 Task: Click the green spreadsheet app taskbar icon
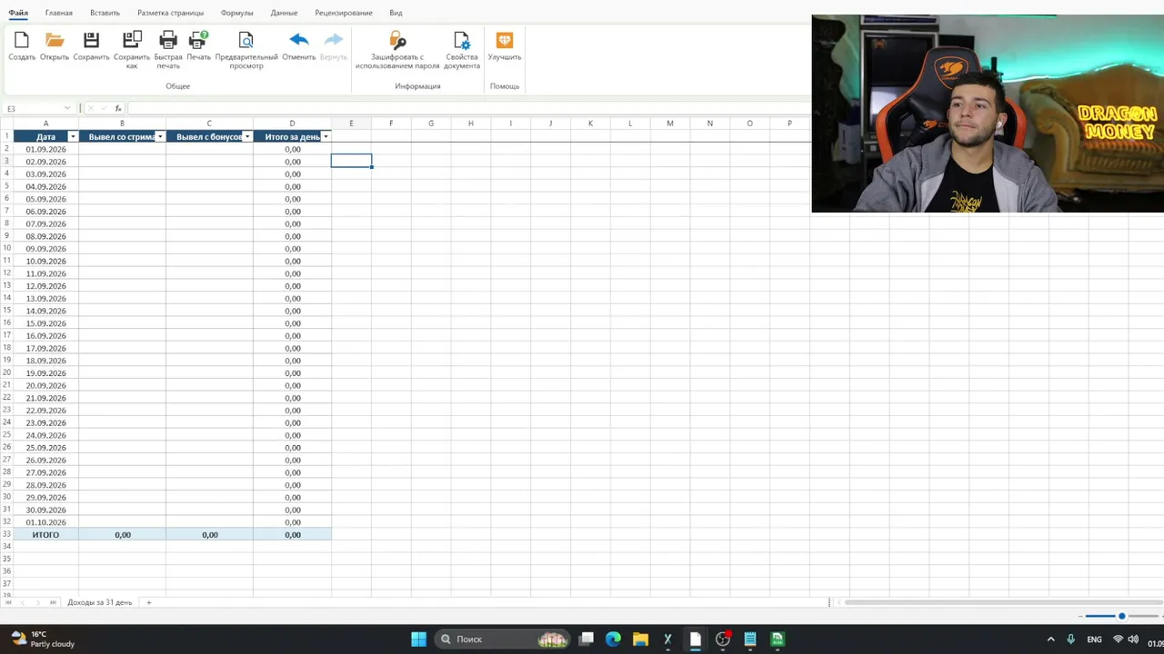(x=778, y=639)
